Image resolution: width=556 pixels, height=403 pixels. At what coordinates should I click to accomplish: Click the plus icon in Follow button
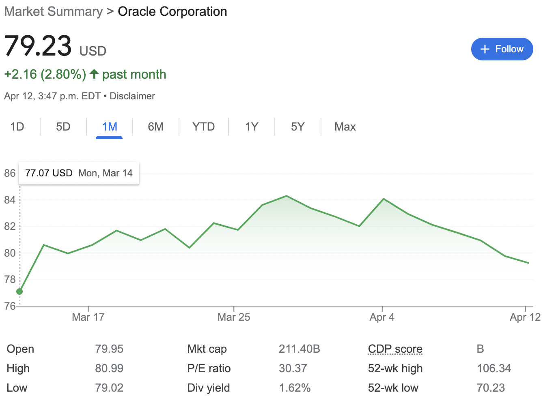[x=485, y=49]
